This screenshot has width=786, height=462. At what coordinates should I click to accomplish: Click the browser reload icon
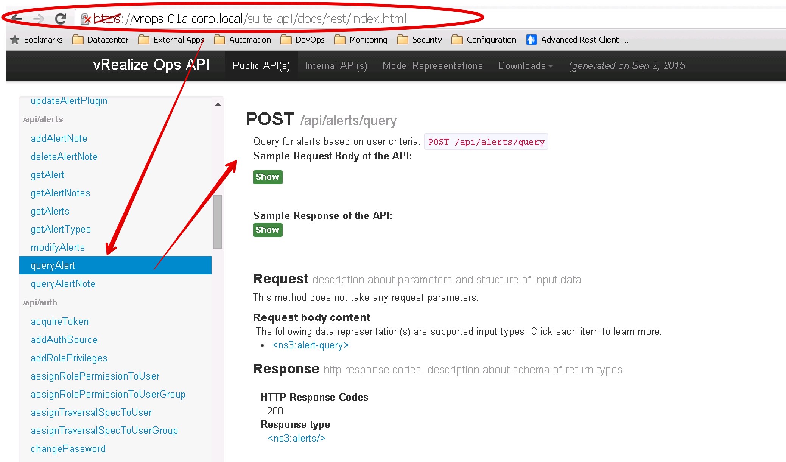pyautogui.click(x=61, y=18)
